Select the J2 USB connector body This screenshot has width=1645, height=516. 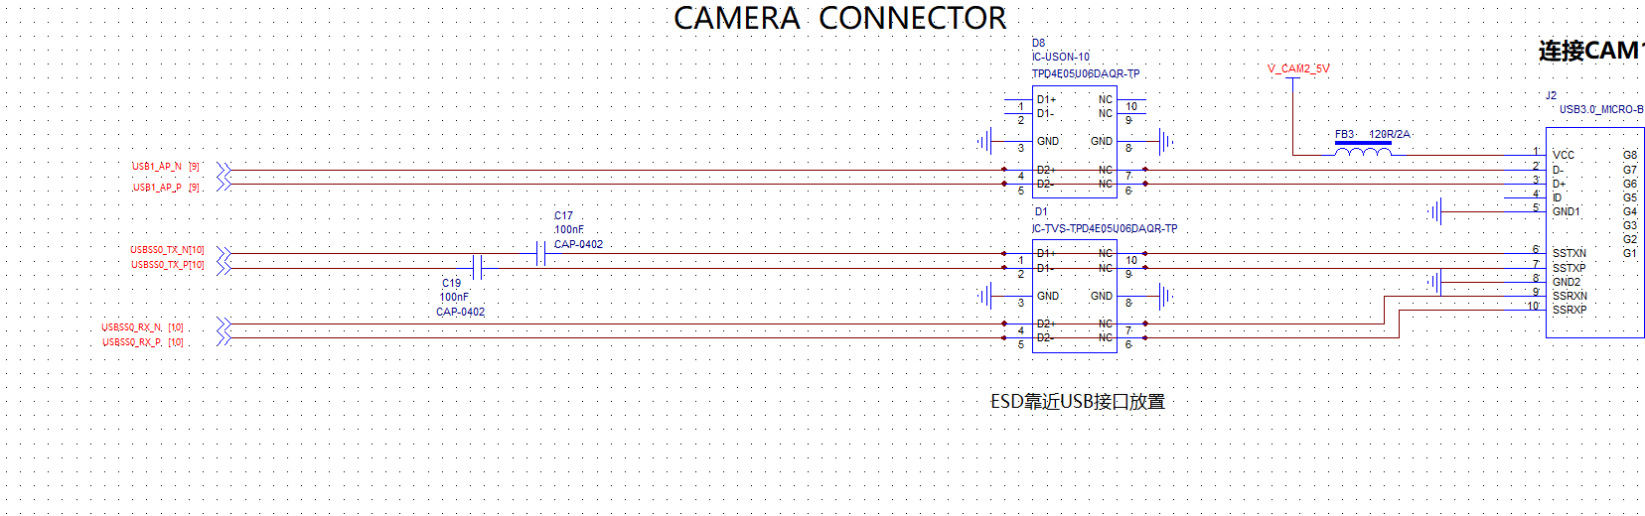pyautogui.click(x=1595, y=233)
